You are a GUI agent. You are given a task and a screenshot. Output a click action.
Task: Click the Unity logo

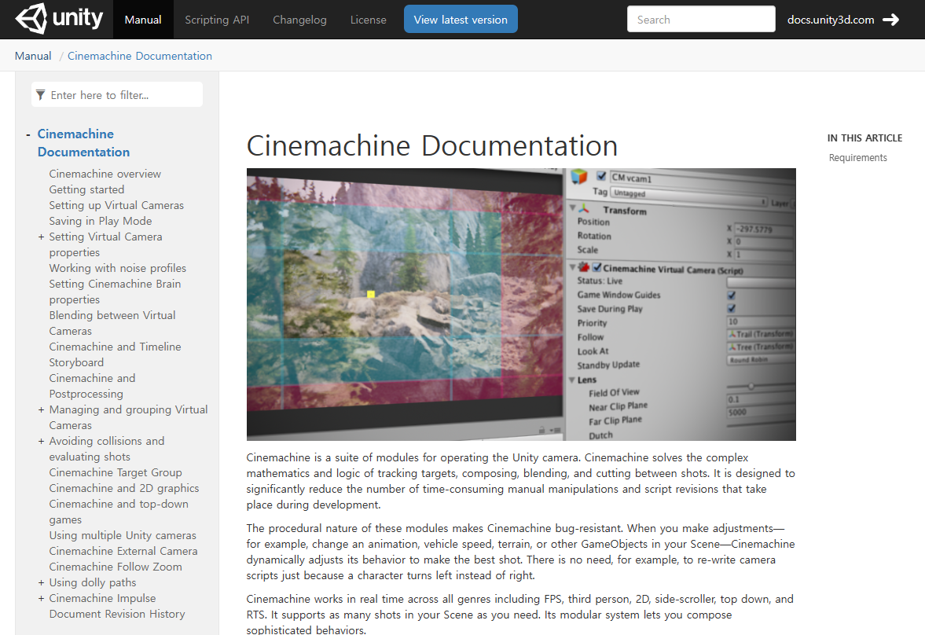(59, 19)
